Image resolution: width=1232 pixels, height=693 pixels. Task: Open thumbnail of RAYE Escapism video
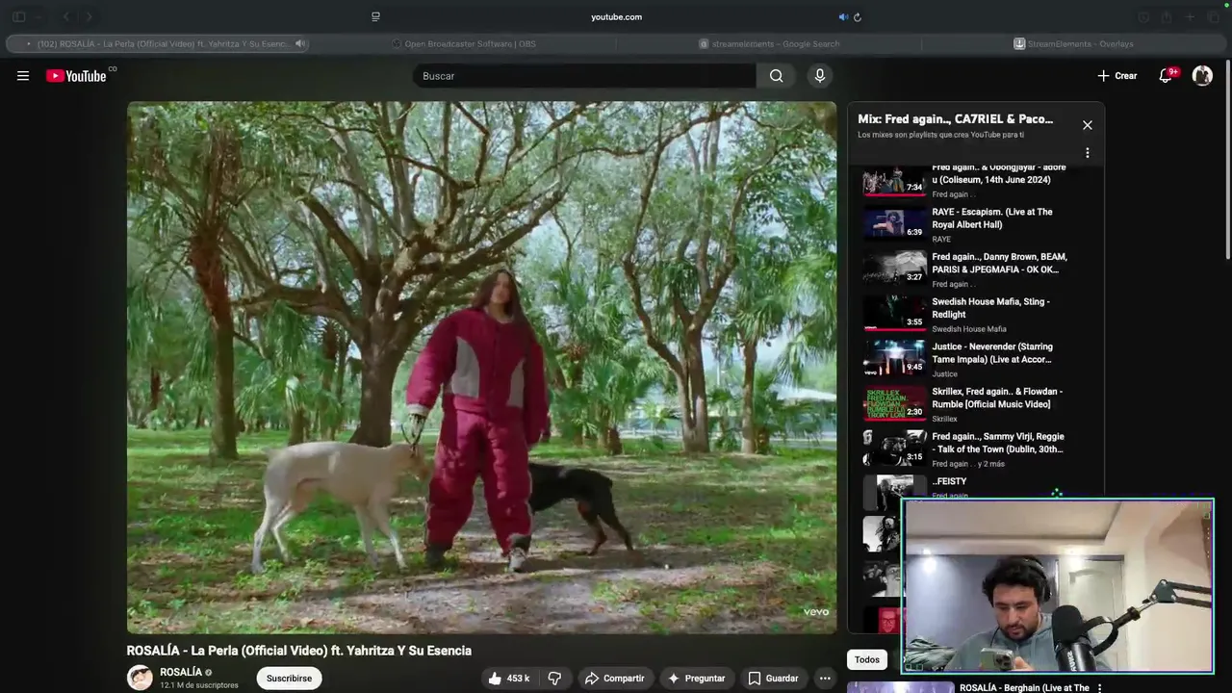pos(894,224)
